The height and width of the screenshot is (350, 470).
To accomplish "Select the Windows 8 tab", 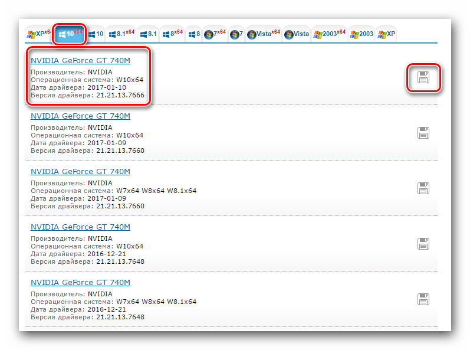I will [194, 34].
